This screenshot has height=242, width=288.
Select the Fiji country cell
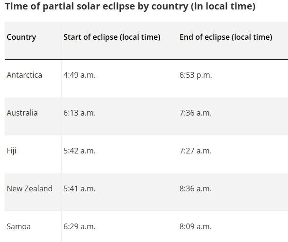[11, 151]
